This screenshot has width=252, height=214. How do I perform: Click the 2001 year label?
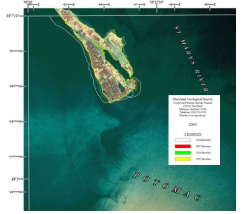pos(192,124)
